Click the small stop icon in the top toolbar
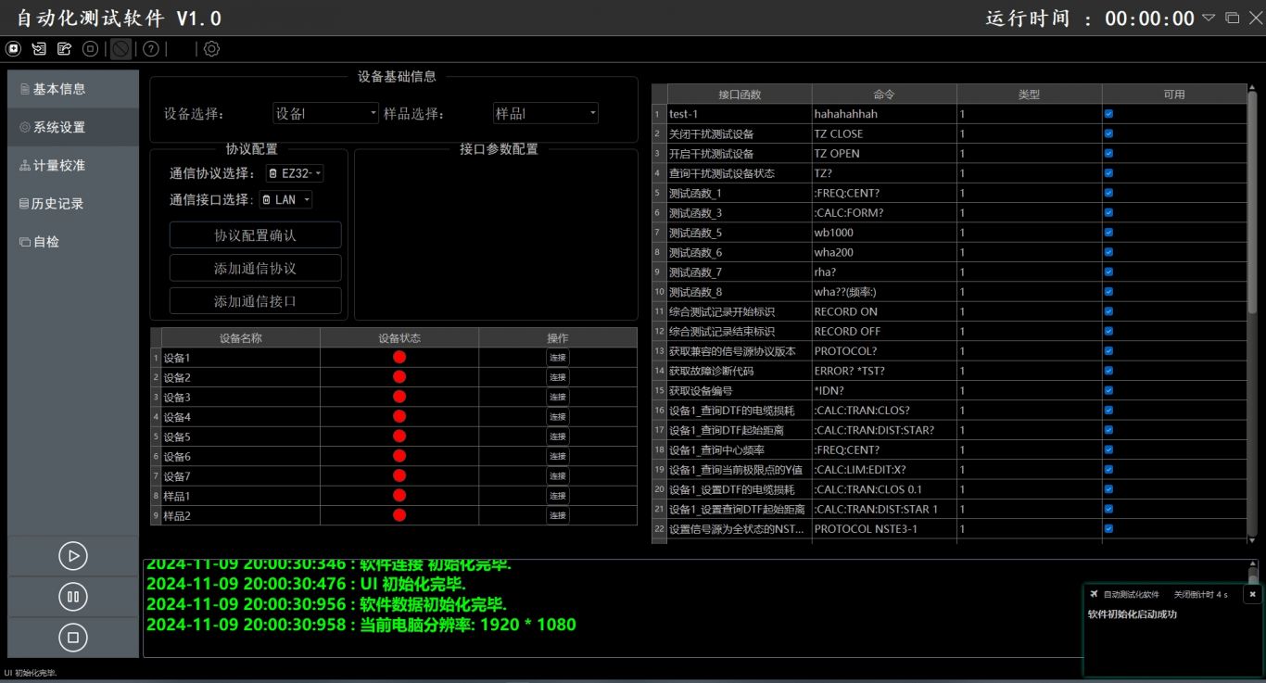 click(x=91, y=49)
